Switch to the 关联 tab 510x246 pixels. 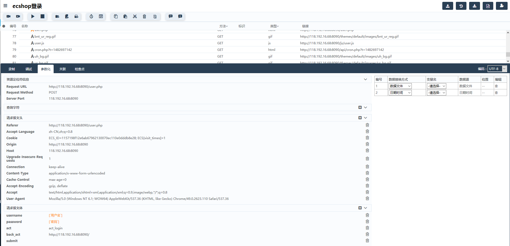[63, 69]
